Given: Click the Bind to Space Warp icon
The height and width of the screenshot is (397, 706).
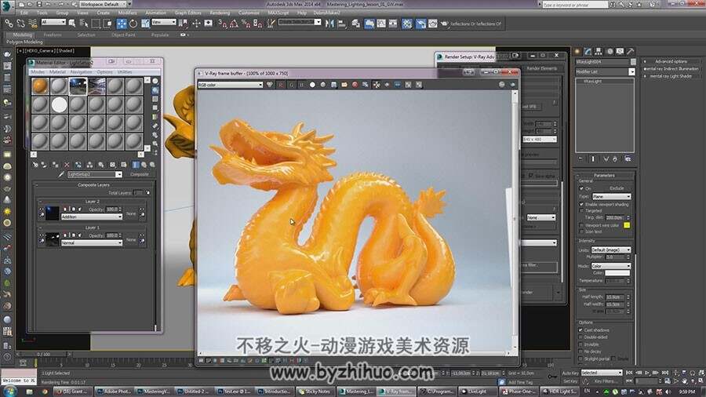Looking at the screenshot, I should coord(32,23).
